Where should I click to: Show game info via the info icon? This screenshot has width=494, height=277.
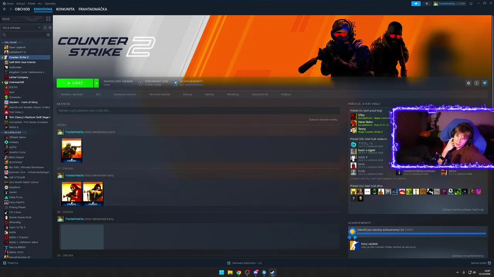point(477,83)
